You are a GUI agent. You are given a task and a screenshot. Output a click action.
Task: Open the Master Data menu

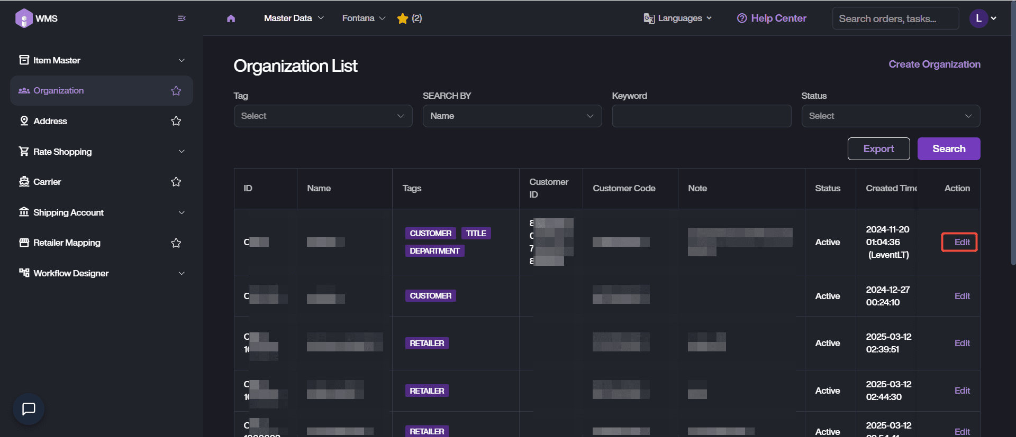click(x=294, y=18)
